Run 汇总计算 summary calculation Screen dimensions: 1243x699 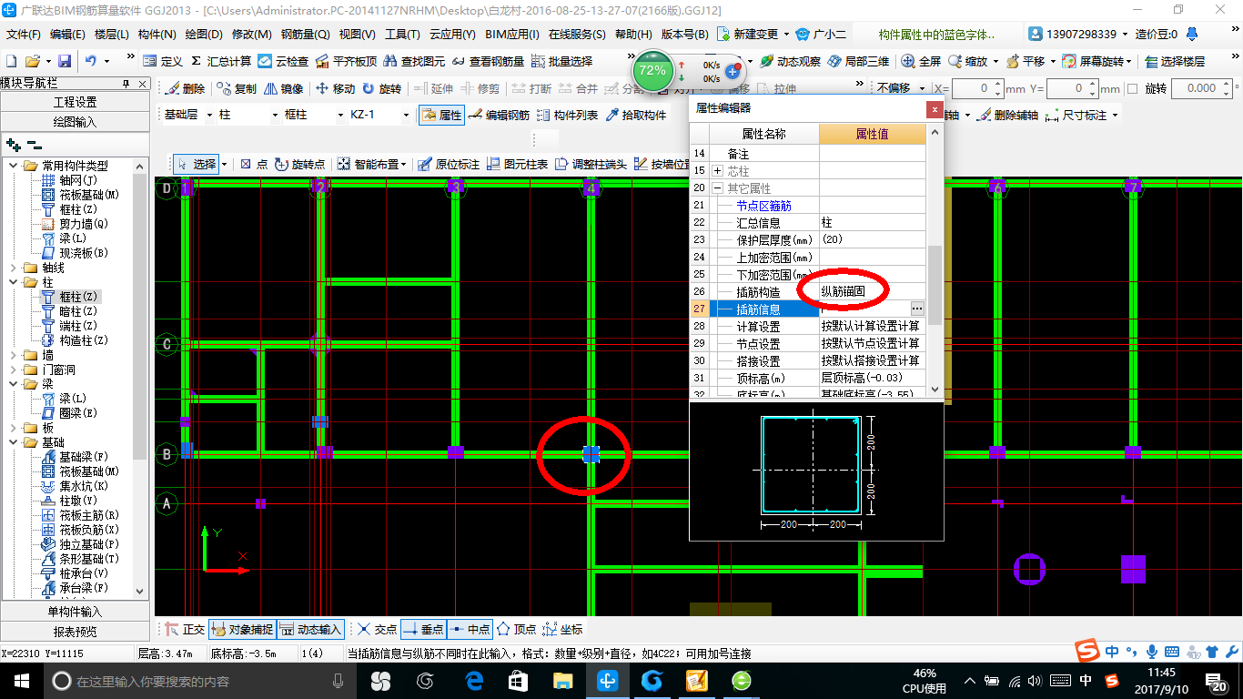click(x=221, y=61)
